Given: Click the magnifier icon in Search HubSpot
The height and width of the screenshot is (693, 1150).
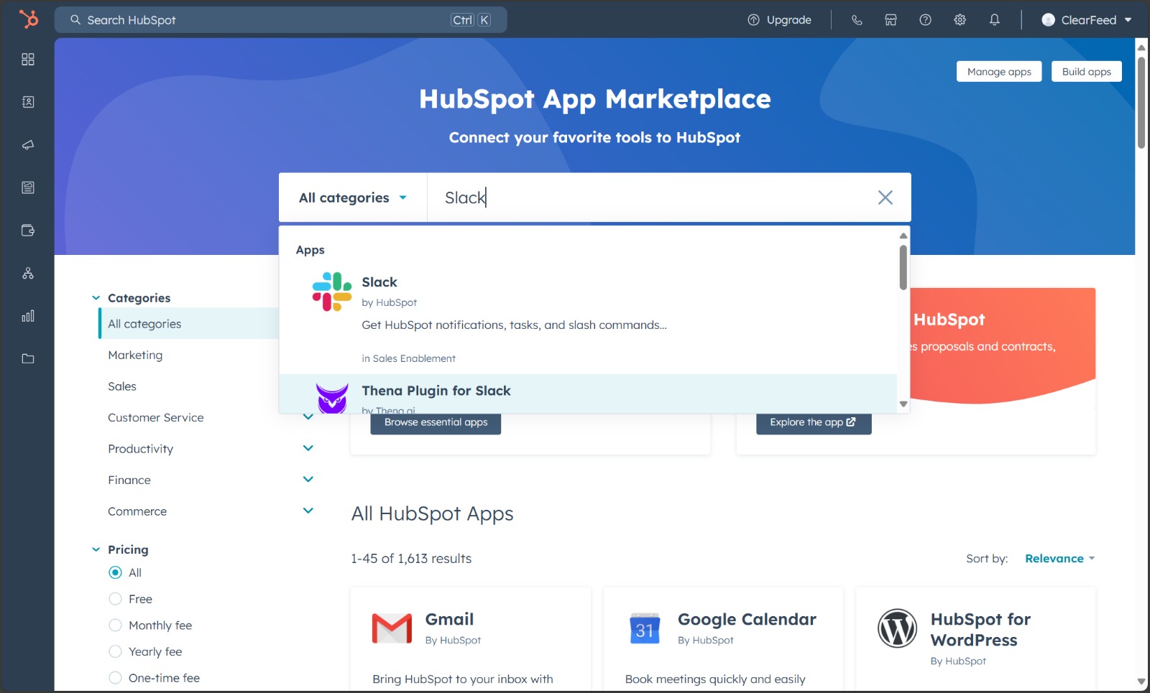Looking at the screenshot, I should coord(75,20).
